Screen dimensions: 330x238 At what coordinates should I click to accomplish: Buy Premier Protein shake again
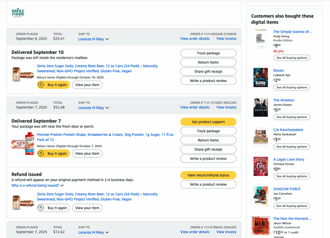pos(53,154)
